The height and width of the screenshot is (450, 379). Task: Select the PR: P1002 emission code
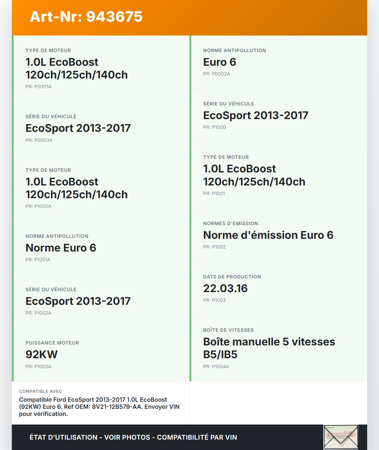coord(214,247)
